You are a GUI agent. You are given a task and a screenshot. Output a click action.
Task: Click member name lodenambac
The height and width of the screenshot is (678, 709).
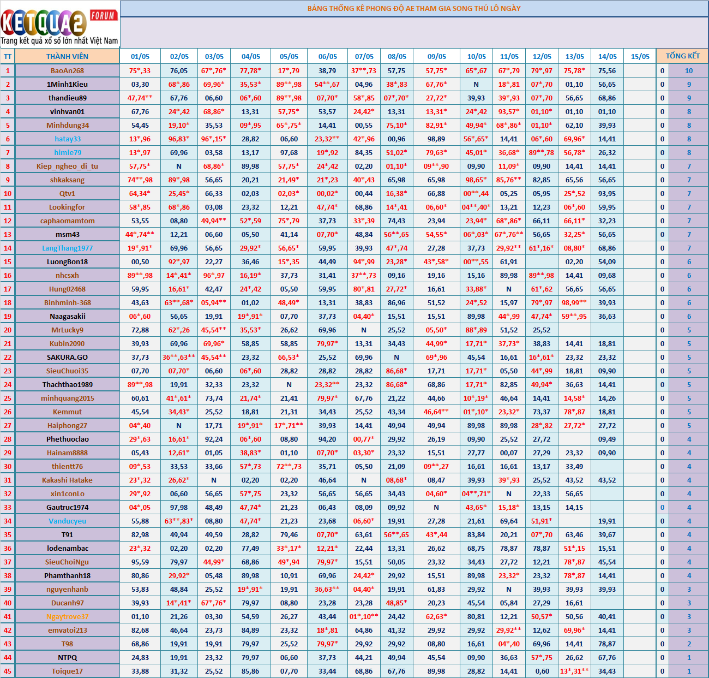click(x=67, y=548)
